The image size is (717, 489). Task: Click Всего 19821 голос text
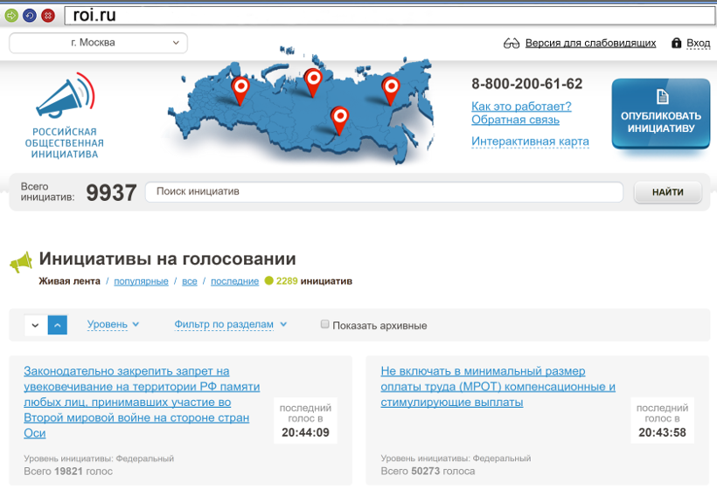point(68,472)
